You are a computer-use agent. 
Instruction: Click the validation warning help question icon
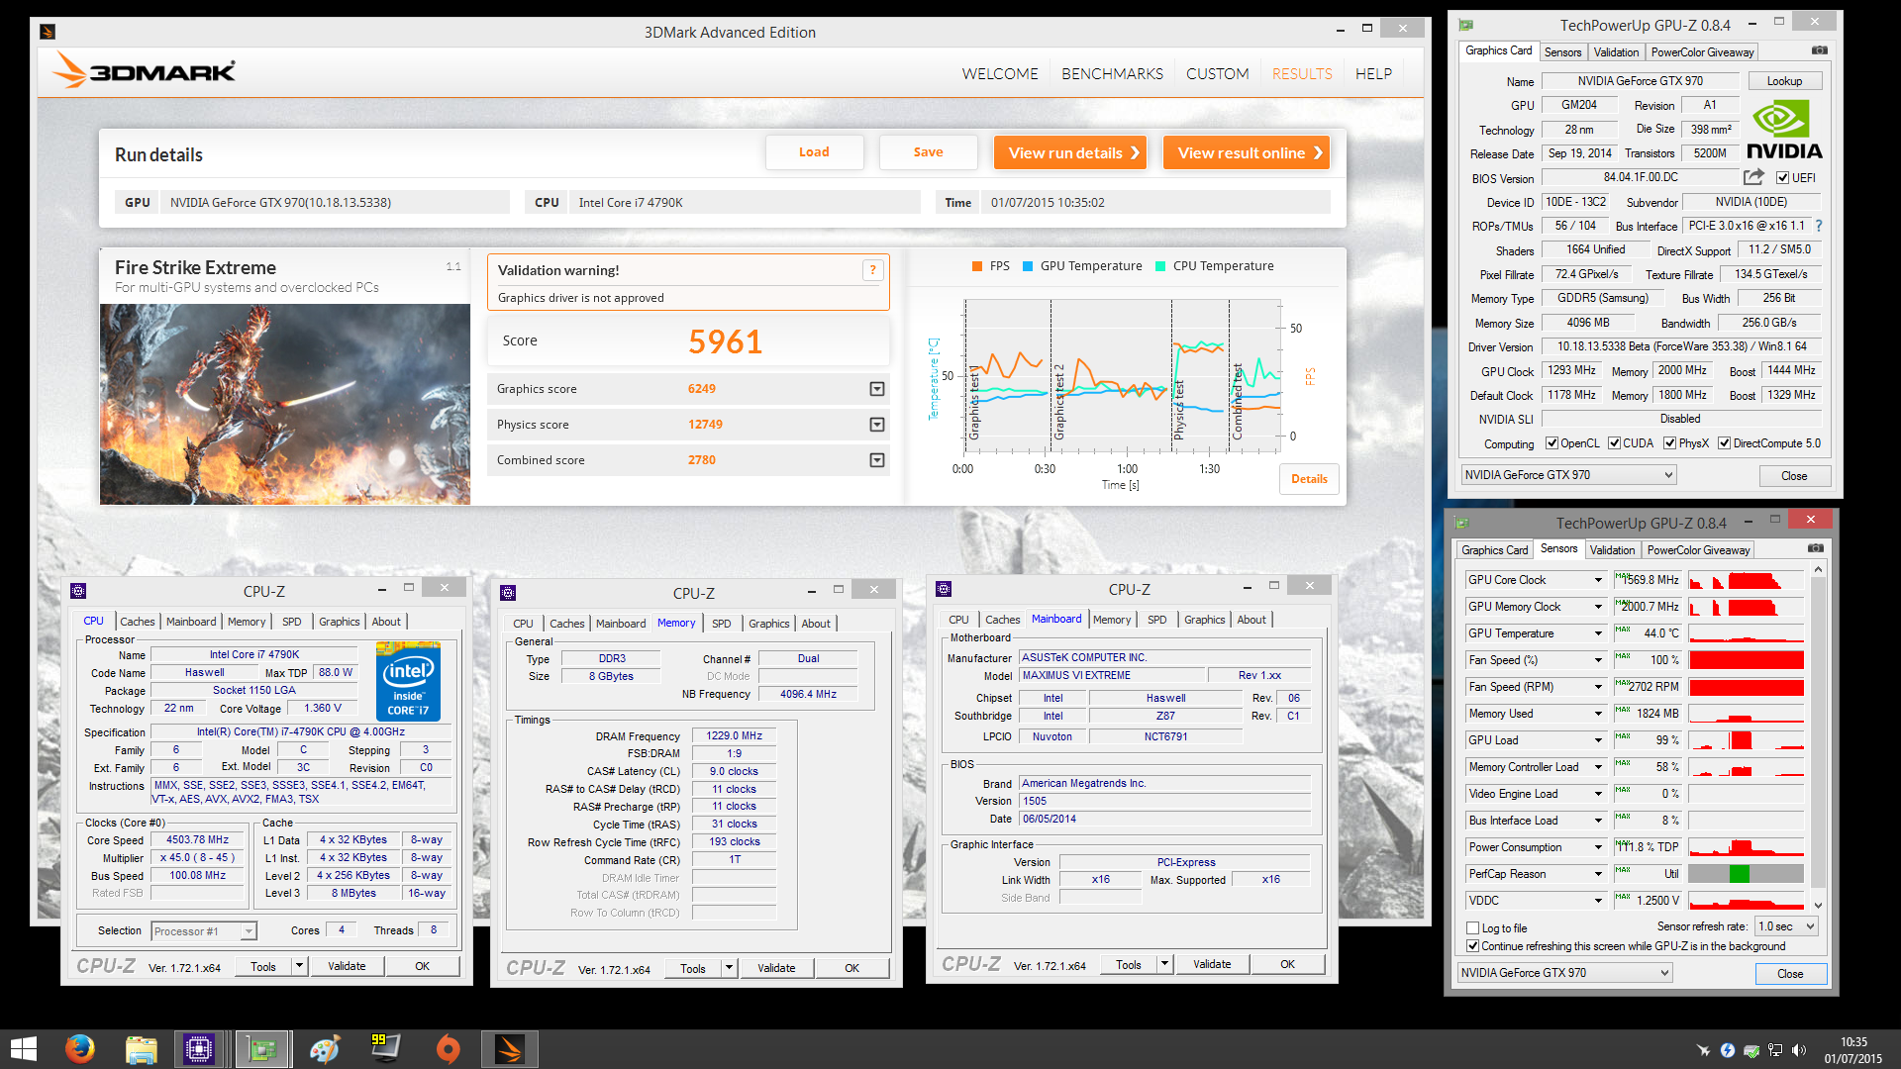tap(872, 270)
